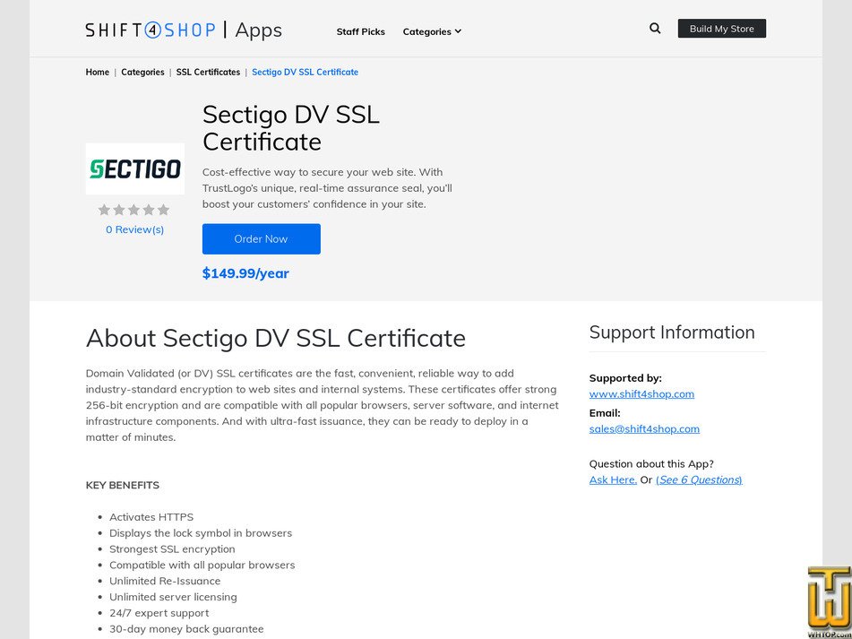Viewport: 852px width, 639px height.
Task: Click the Ask Here link
Action: click(612, 479)
